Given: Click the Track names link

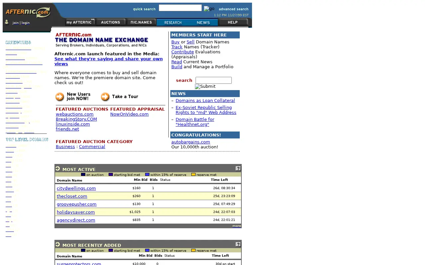Looking at the screenshot, I should [x=177, y=47].
